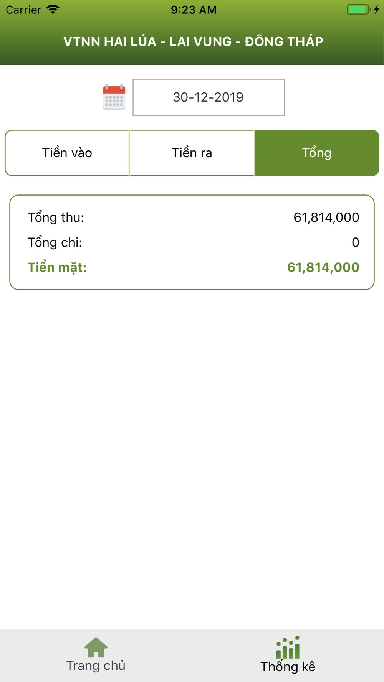Click the Tổng thu label
The height and width of the screenshot is (682, 384).
coord(56,217)
